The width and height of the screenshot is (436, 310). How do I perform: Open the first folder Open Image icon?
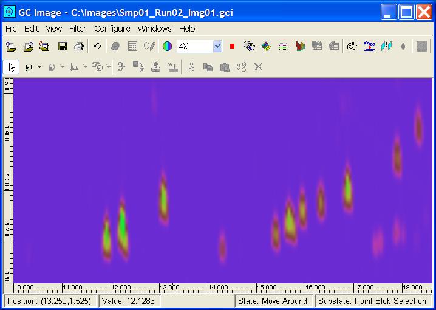click(11, 46)
